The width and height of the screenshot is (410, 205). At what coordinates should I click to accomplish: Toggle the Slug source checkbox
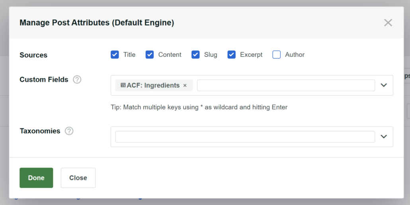pos(195,54)
